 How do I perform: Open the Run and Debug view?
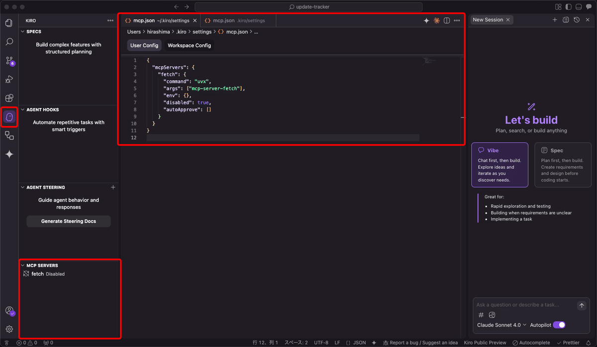pos(9,79)
